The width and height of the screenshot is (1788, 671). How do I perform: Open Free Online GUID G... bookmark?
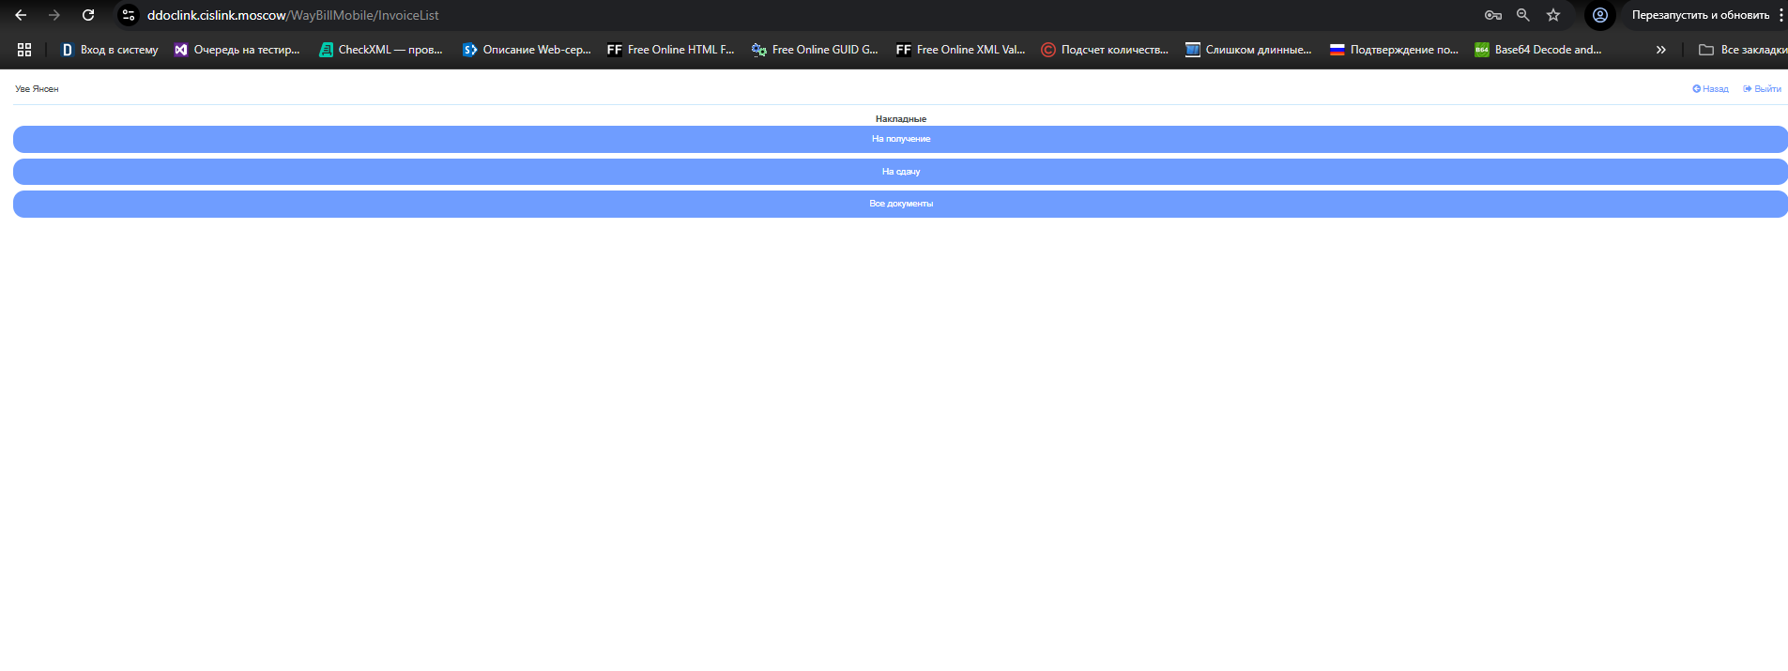(815, 50)
